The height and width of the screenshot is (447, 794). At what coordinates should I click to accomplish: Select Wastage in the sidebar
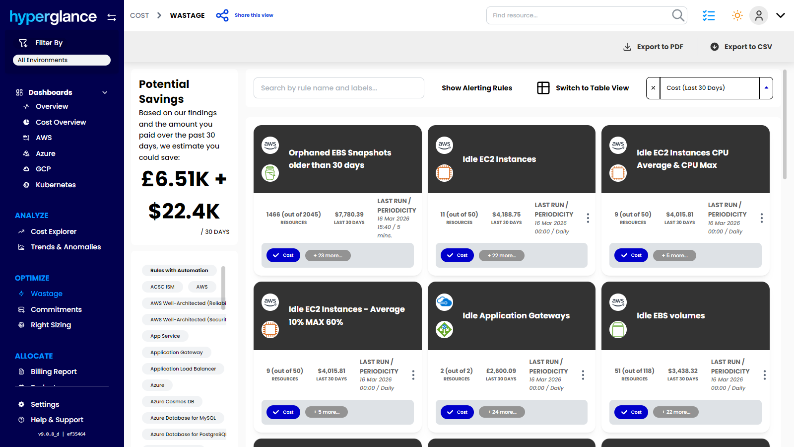coord(47,294)
